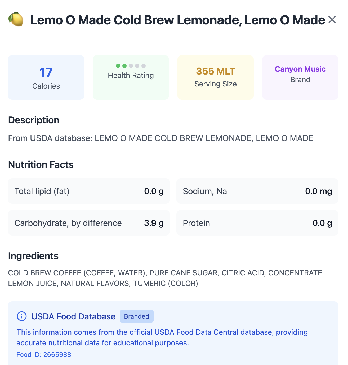Image resolution: width=348 pixels, height=365 pixels.
Task: Click the USDA database description text
Action: pyautogui.click(x=161, y=138)
